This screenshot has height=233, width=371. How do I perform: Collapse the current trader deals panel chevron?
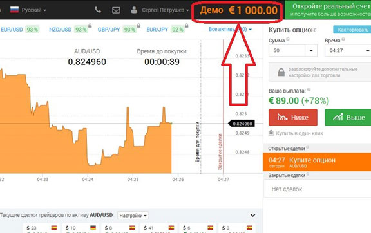[252, 215]
